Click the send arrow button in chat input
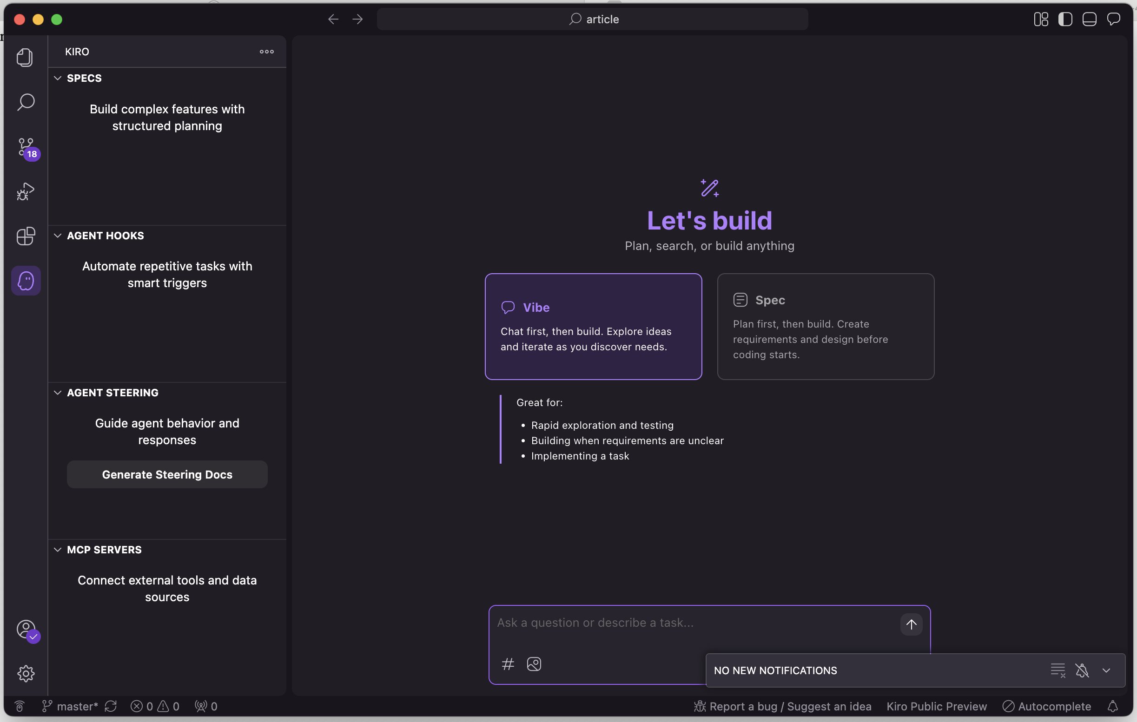Viewport: 1137px width, 722px height. pyautogui.click(x=911, y=624)
